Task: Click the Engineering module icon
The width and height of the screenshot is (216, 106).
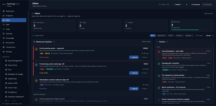Action: click(x=6, y=79)
